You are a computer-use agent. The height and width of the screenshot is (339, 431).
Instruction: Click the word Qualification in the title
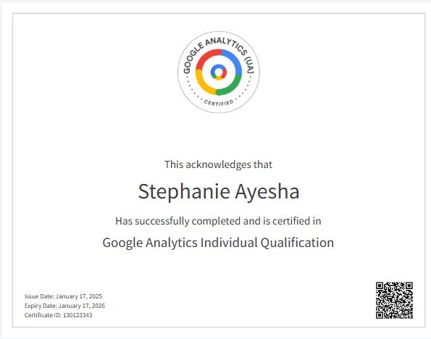[297, 243]
